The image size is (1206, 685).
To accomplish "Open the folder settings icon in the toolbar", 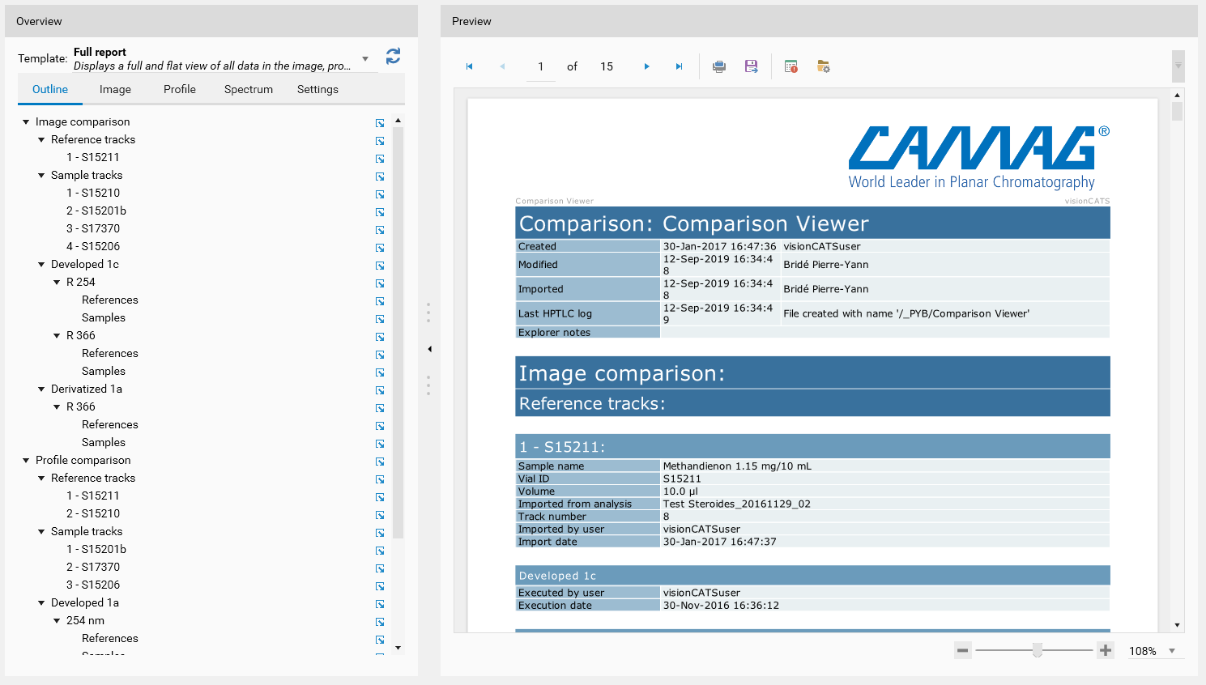I will pos(824,66).
